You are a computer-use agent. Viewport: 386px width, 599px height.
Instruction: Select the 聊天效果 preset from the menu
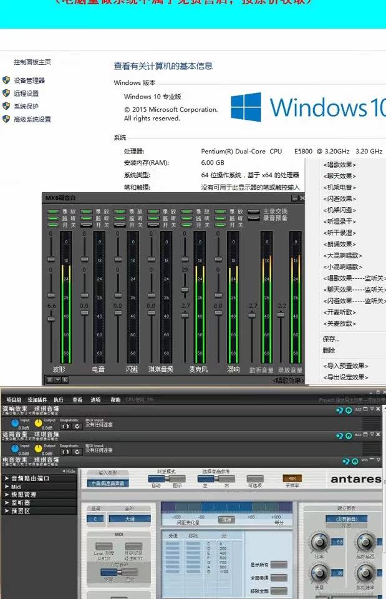click(x=340, y=176)
